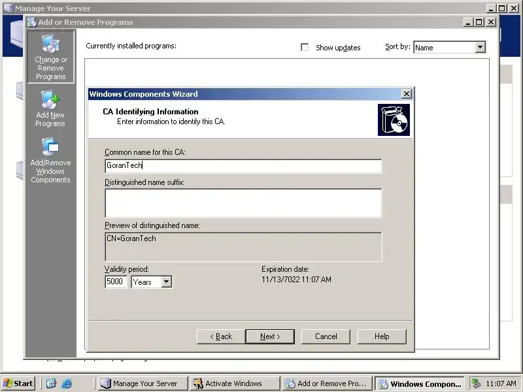The width and height of the screenshot is (523, 392).
Task: Click Windows Components taskbar button
Action: pos(420,384)
